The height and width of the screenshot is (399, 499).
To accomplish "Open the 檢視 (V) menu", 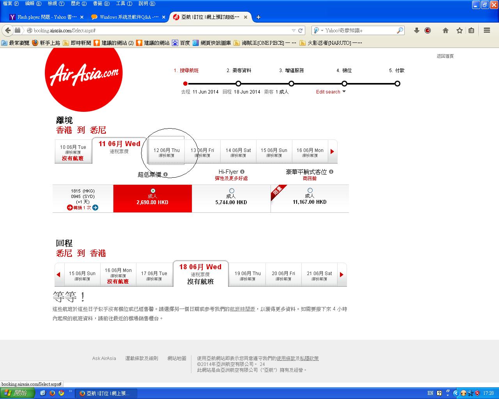I will [x=56, y=4].
